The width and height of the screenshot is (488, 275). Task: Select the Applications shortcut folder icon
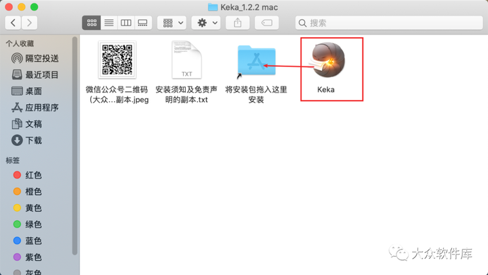[256, 61]
